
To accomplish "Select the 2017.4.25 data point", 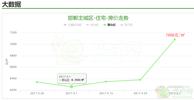I will 140,80.
